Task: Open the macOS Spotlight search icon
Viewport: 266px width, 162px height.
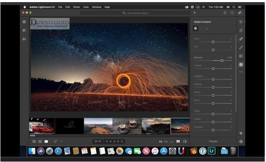Action: tap(234, 7)
